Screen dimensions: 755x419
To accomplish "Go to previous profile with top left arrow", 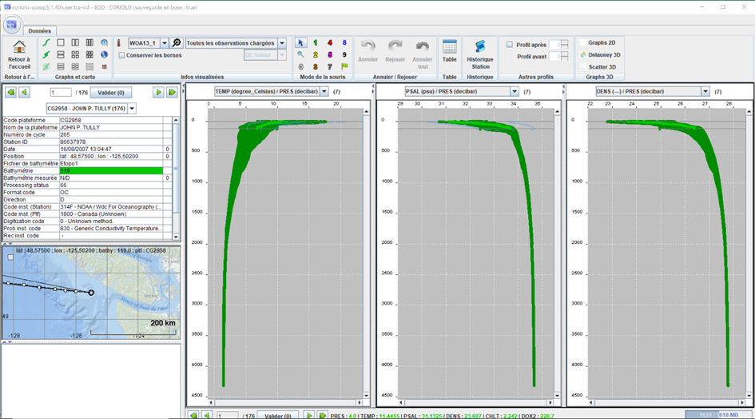I will pyautogui.click(x=24, y=92).
